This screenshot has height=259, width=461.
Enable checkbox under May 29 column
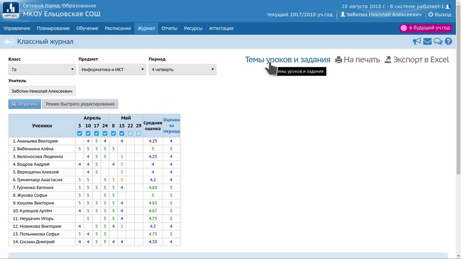tap(139, 133)
